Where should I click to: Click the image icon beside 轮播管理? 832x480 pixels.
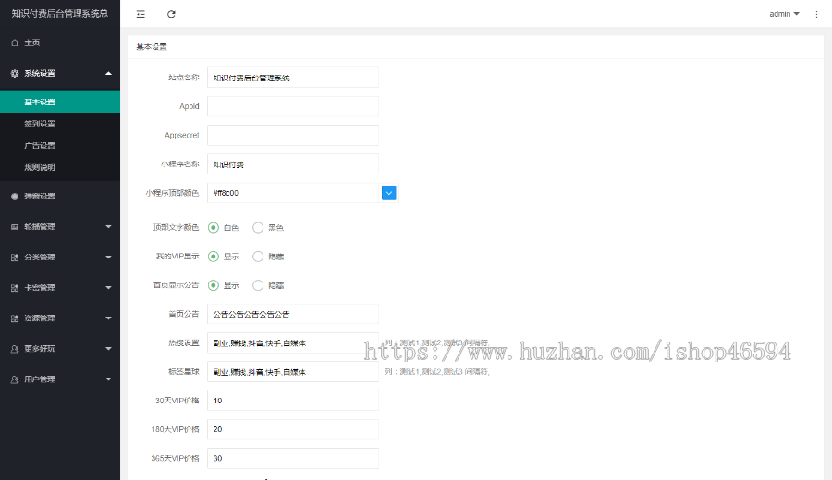pyautogui.click(x=15, y=227)
